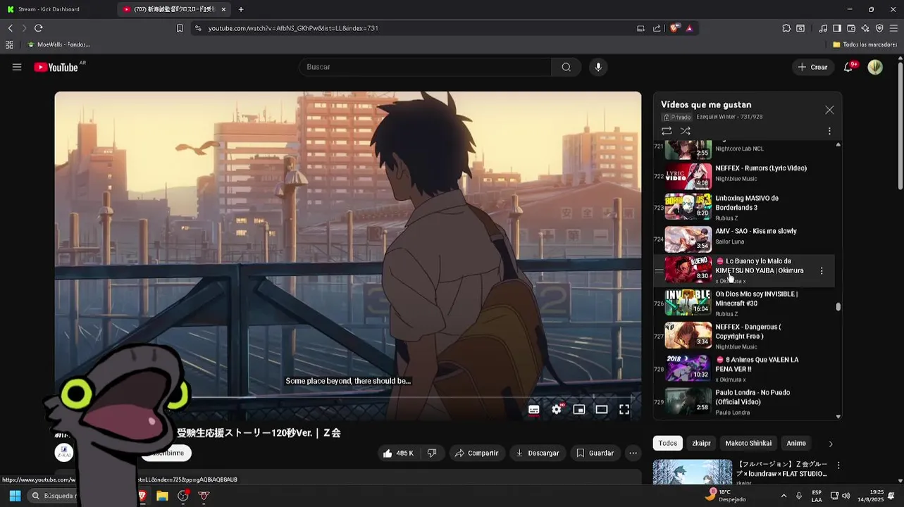Open playlist panel three-dot menu
This screenshot has height=507, width=904.
[x=829, y=131]
